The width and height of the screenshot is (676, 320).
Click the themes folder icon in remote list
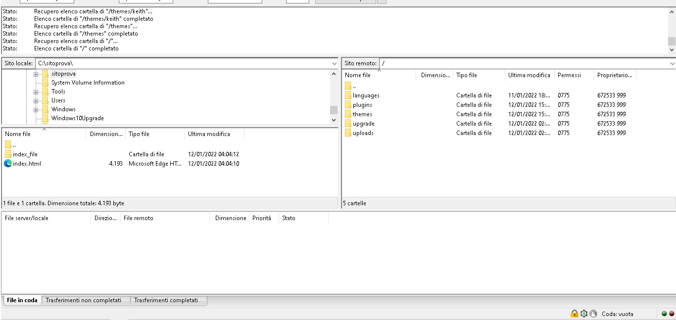[x=348, y=114]
